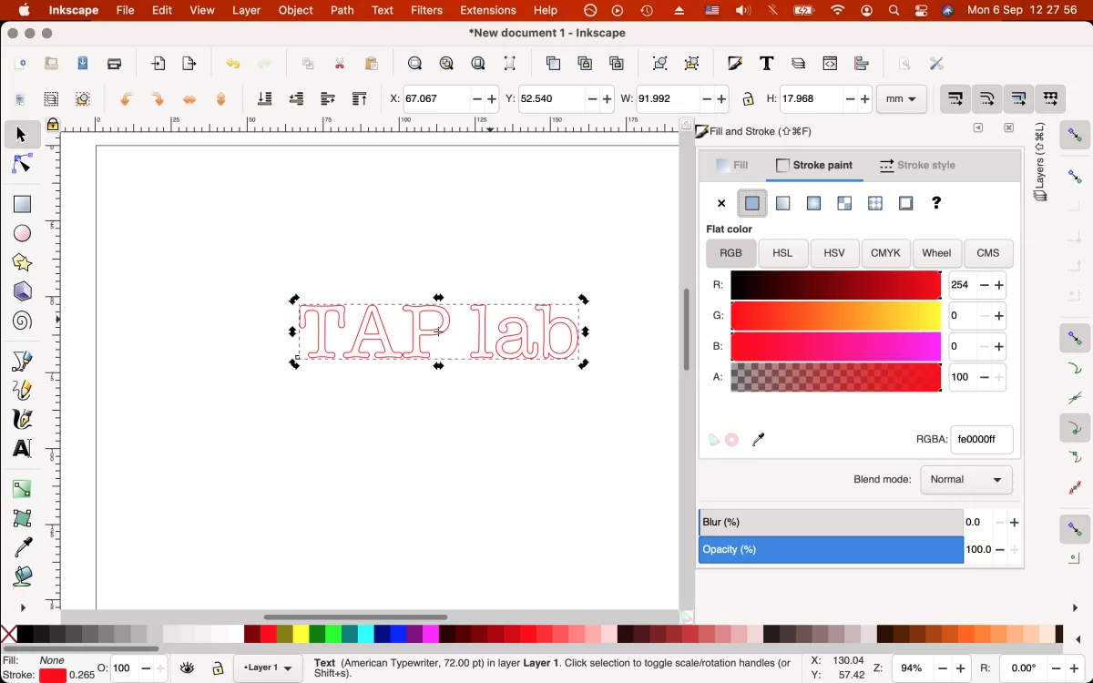Select Linear gradient paint option
Image resolution: width=1093 pixels, height=683 pixels.
tap(783, 204)
